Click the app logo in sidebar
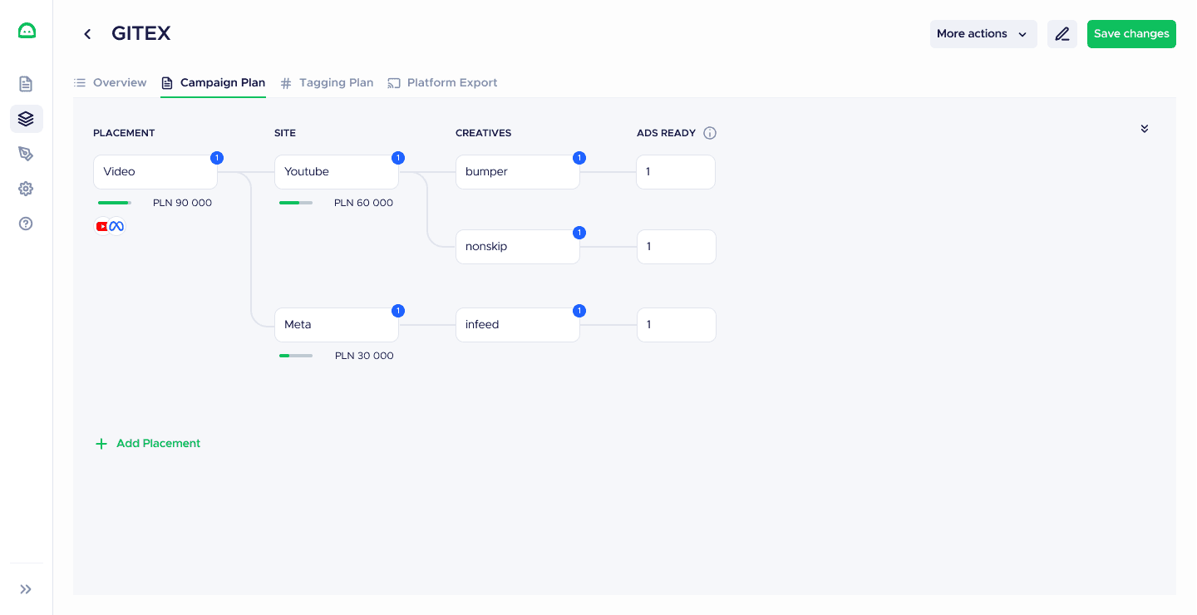The width and height of the screenshot is (1197, 615). click(x=27, y=31)
